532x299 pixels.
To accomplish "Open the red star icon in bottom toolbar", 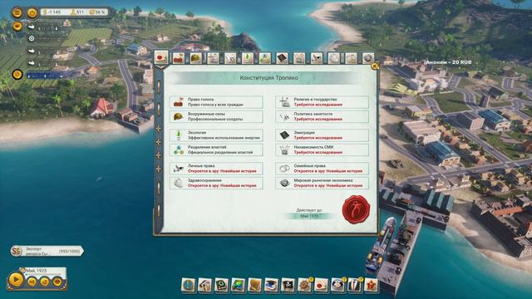I will click(x=372, y=285).
